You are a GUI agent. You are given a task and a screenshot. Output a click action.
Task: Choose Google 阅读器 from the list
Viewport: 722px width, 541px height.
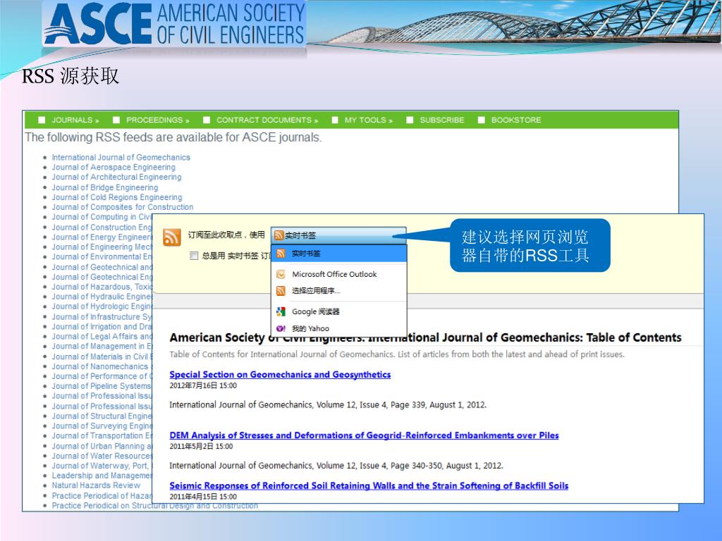click(x=339, y=311)
